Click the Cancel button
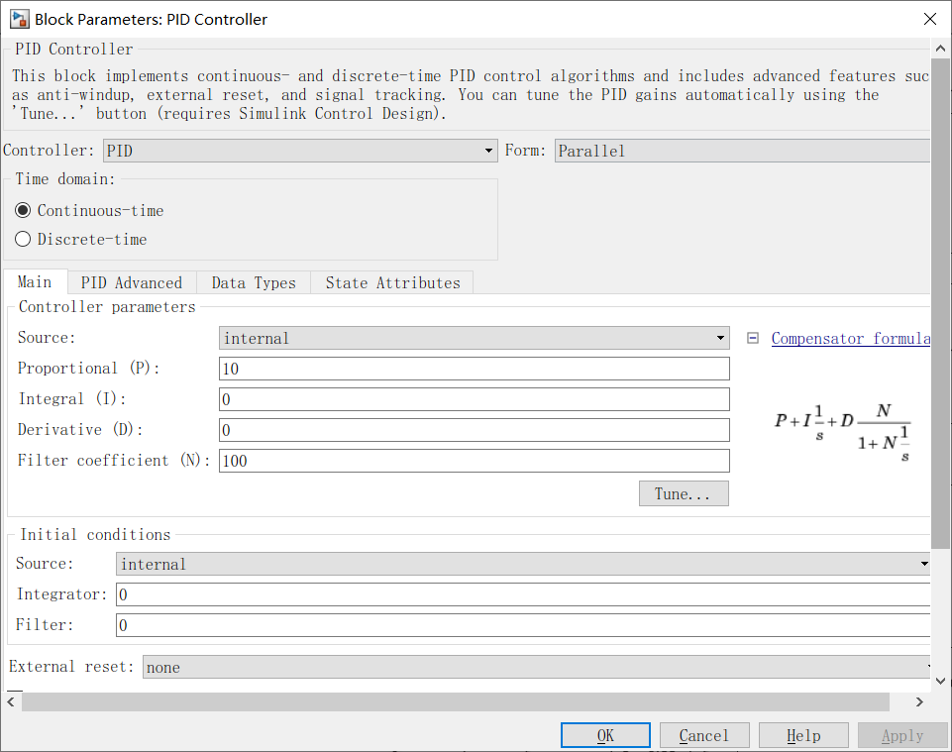Image resolution: width=952 pixels, height=752 pixels. coord(704,735)
